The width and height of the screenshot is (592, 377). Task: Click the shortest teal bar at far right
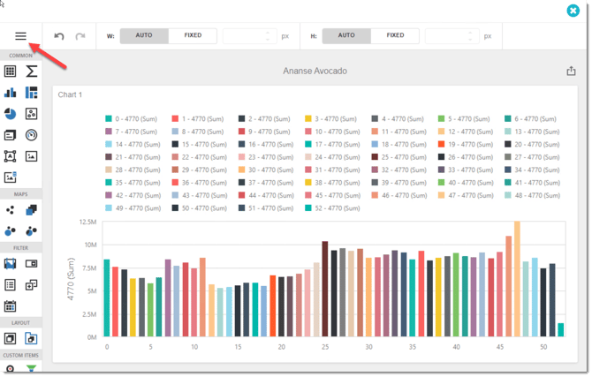[x=561, y=330]
